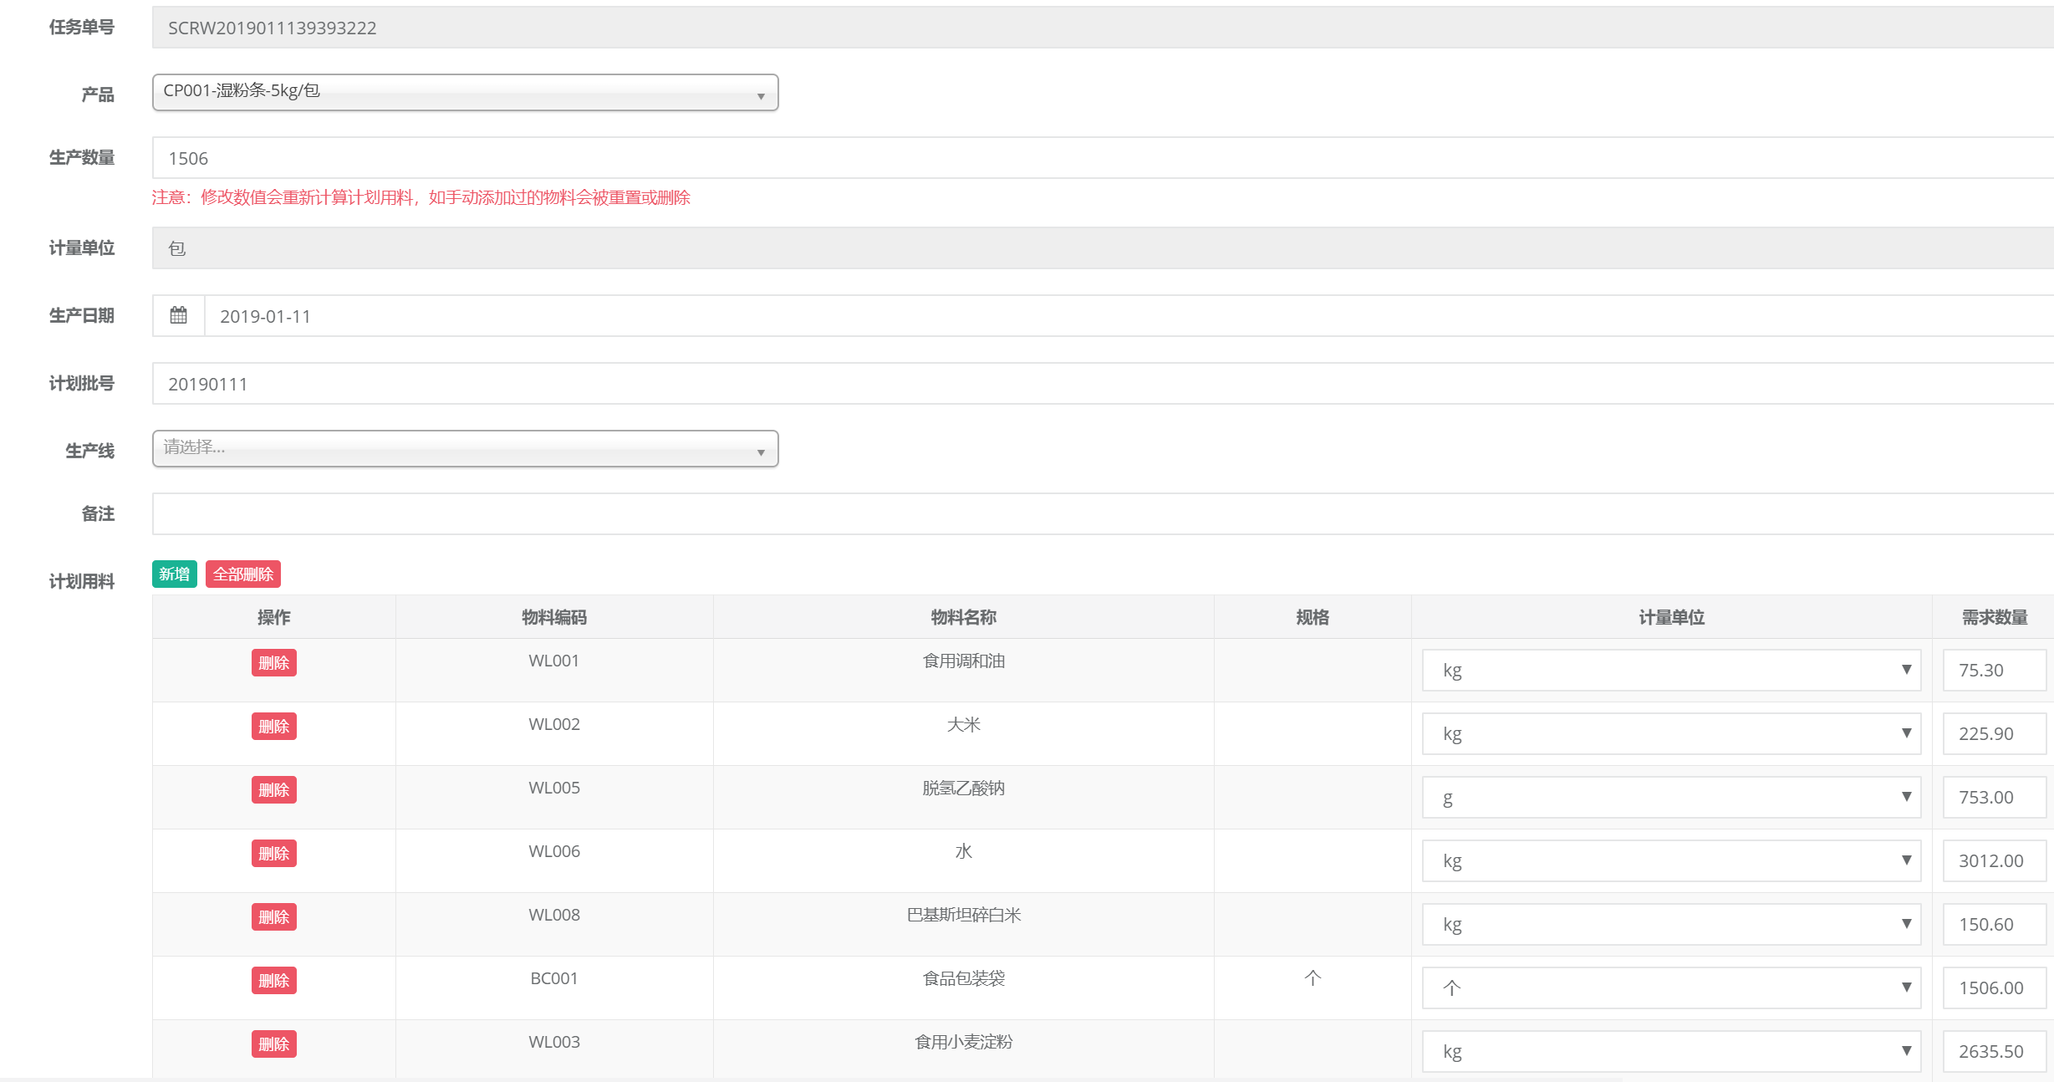Delete the WL001 食用调和油 row
The height and width of the screenshot is (1082, 2054).
tap(273, 662)
